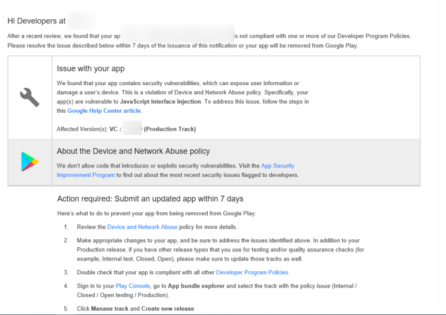Click the '(Production Track)' text
The image size is (446, 315).
pyautogui.click(x=170, y=129)
